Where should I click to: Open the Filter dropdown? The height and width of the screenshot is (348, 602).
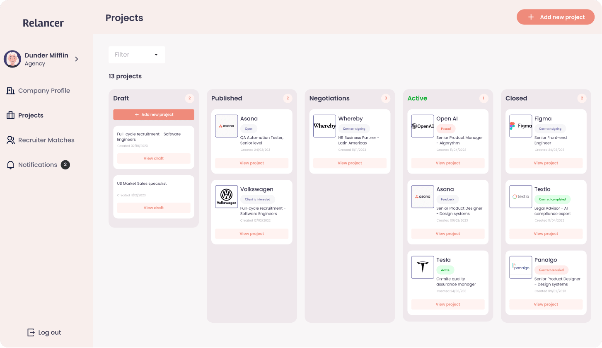(137, 55)
